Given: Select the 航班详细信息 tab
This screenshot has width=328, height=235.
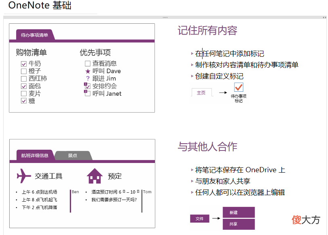Looking at the screenshot, I should (x=35, y=155).
